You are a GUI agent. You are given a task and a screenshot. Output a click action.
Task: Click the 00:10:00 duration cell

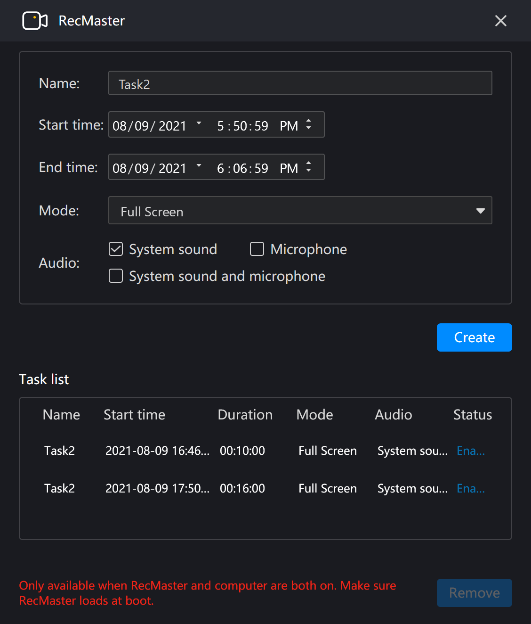(x=242, y=451)
